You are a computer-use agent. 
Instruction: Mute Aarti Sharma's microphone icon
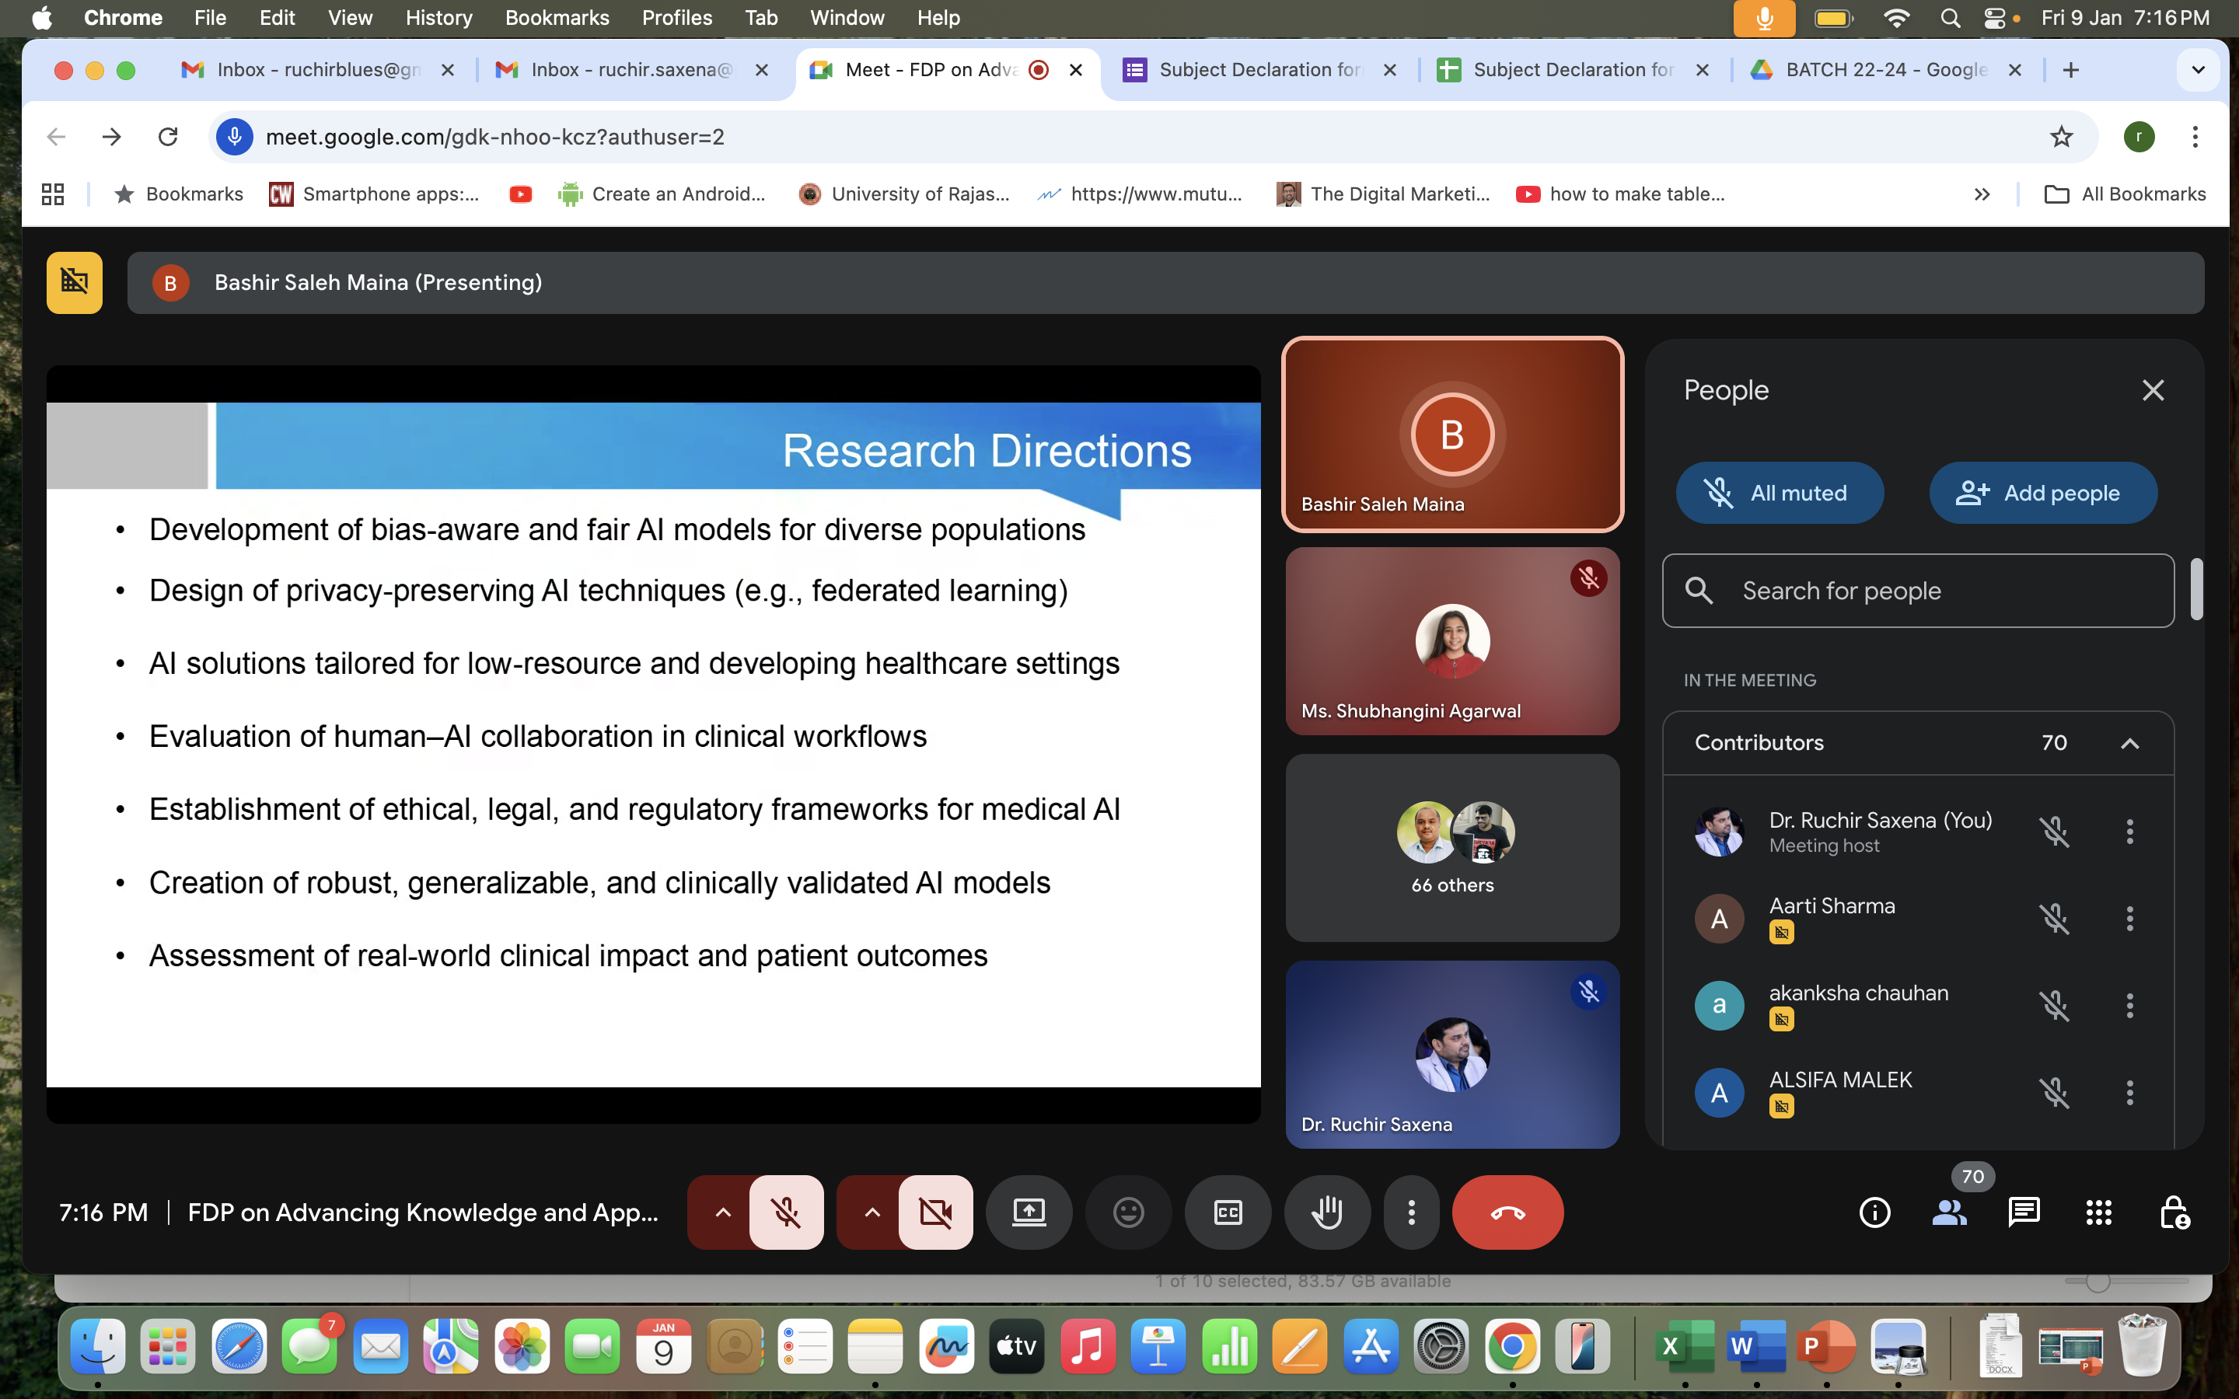tap(2054, 919)
